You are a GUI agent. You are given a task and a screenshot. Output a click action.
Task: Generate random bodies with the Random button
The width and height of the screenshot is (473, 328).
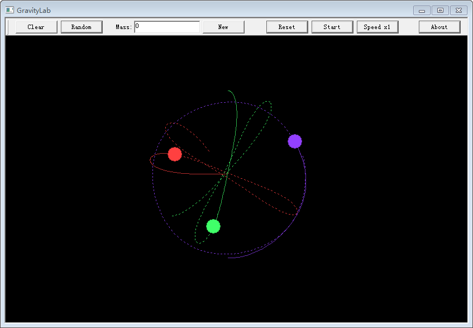(x=81, y=26)
